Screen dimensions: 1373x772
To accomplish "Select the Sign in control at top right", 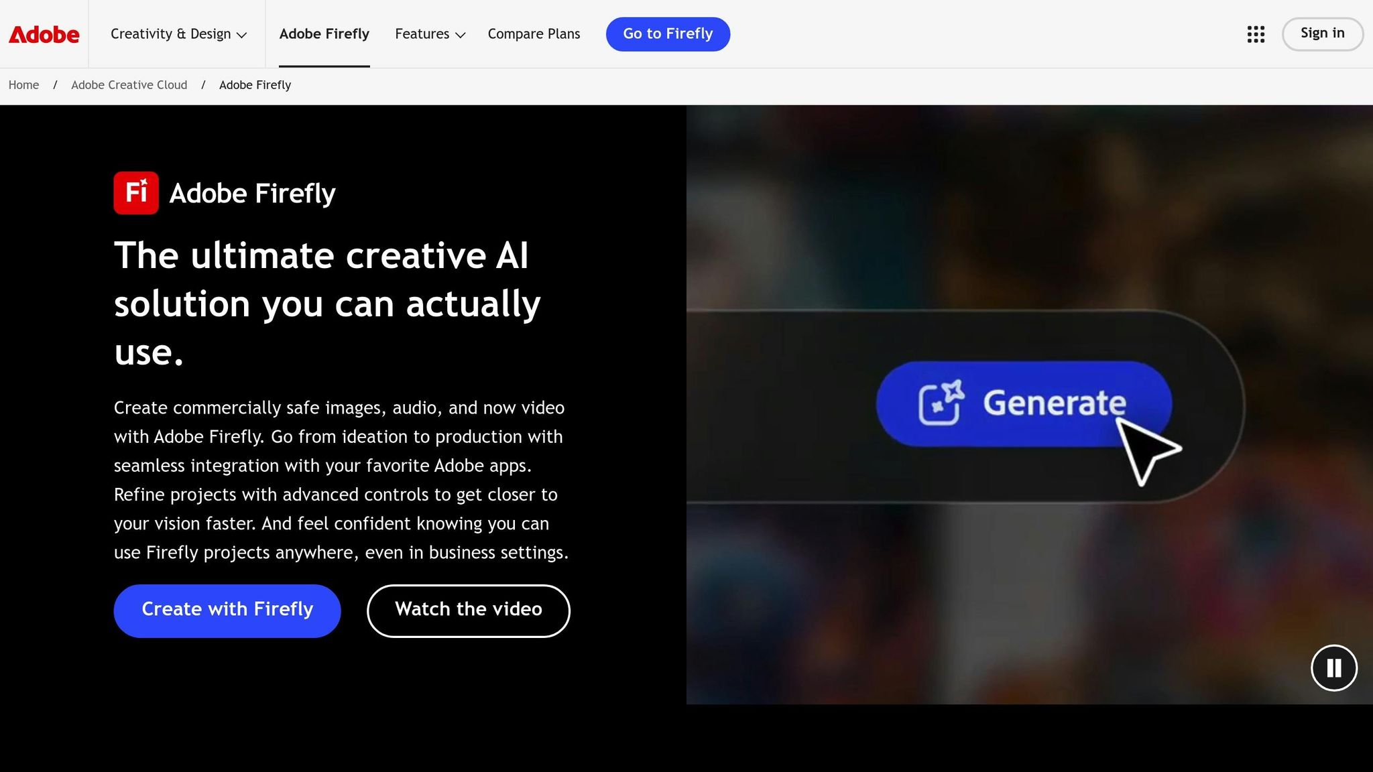I will [x=1321, y=33].
